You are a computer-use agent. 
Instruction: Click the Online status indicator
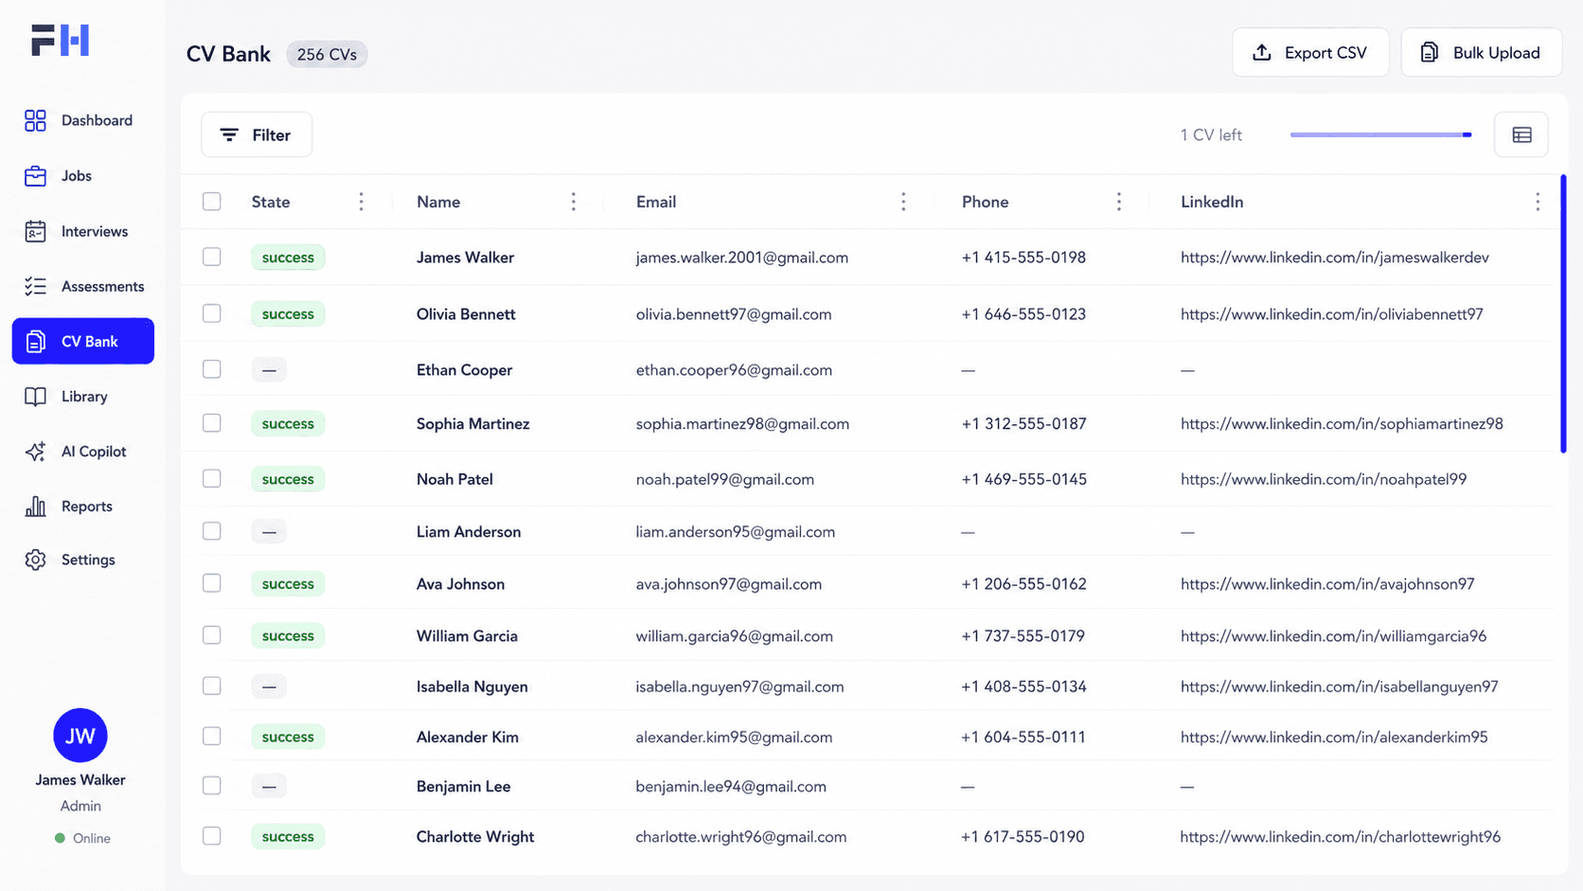coord(82,839)
